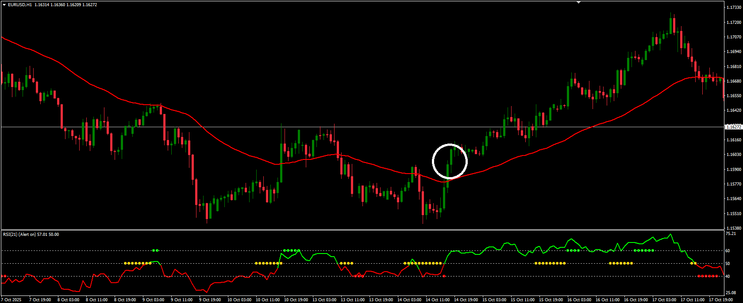
Task: Click the 13 Oct 03:00 time label
Action: pos(324,300)
